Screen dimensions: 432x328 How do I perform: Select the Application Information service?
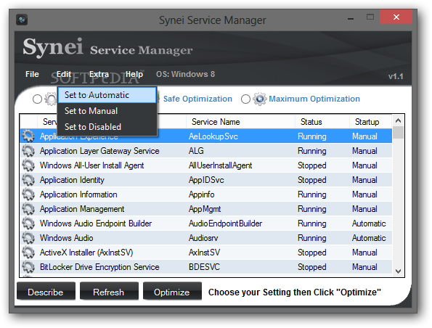click(x=78, y=194)
